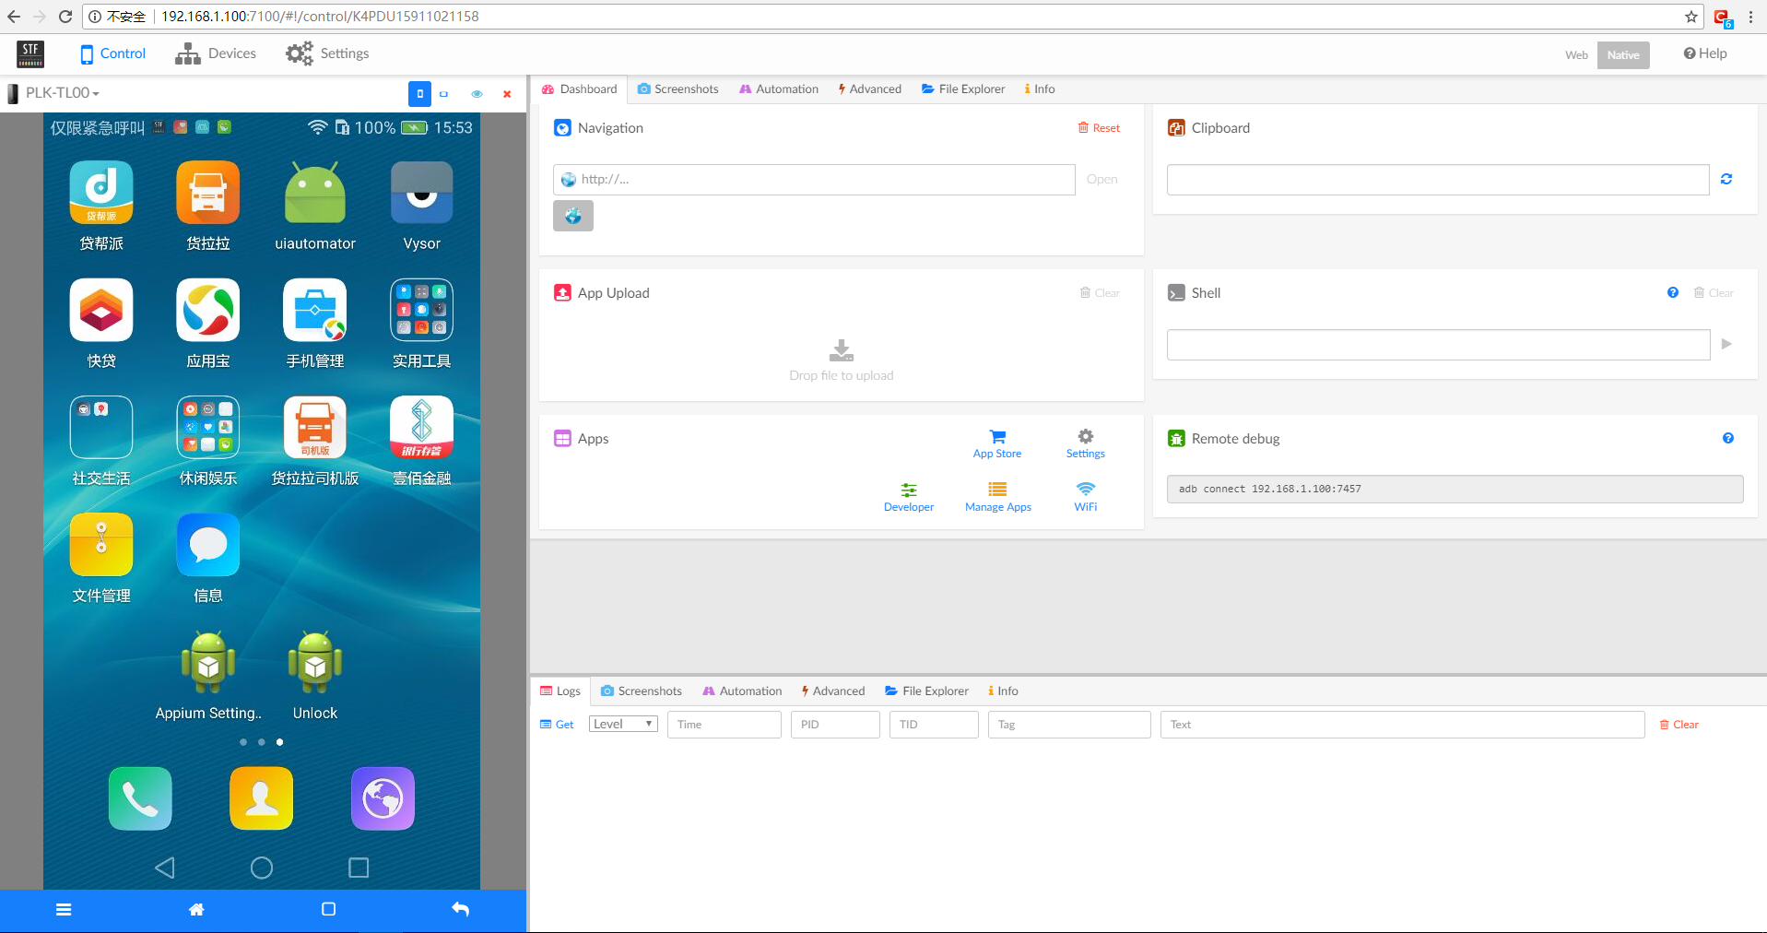Open the Control page in top nav
1767x933 pixels.
pos(112,53)
